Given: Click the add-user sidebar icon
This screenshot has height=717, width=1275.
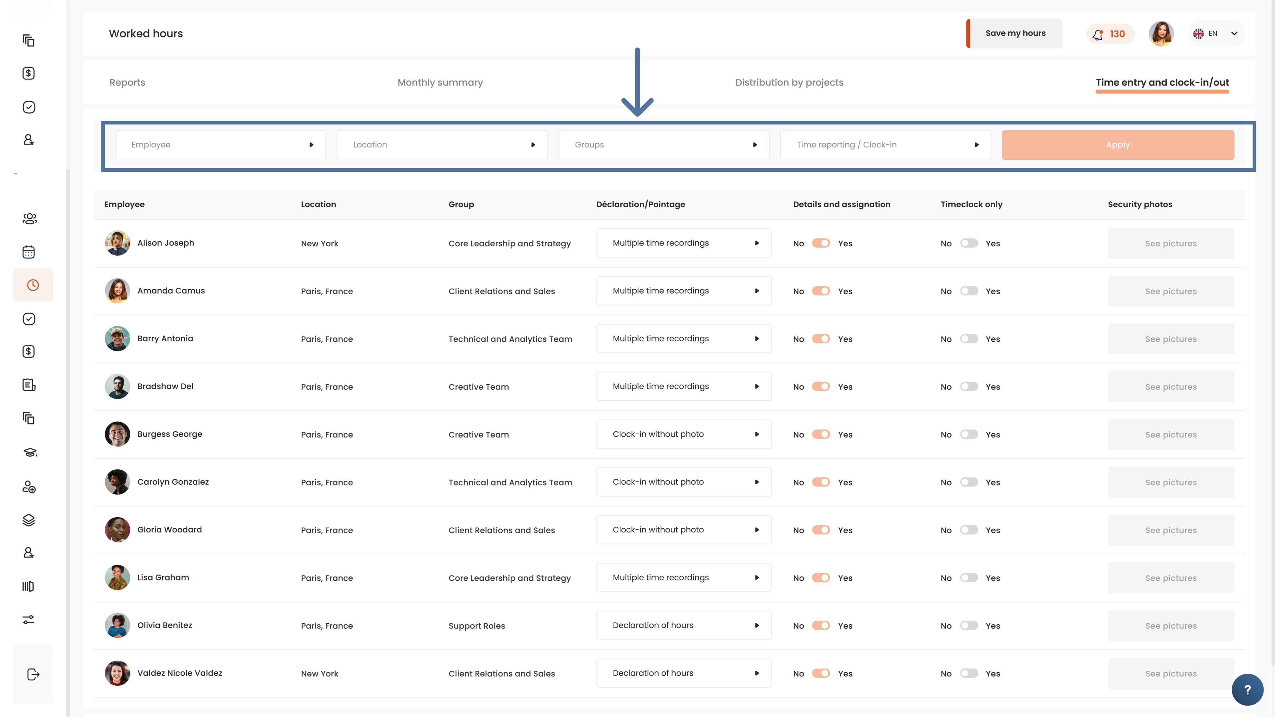Looking at the screenshot, I should pyautogui.click(x=29, y=487).
